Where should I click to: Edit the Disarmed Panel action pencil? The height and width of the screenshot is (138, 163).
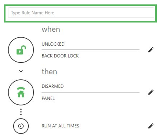tap(151, 92)
